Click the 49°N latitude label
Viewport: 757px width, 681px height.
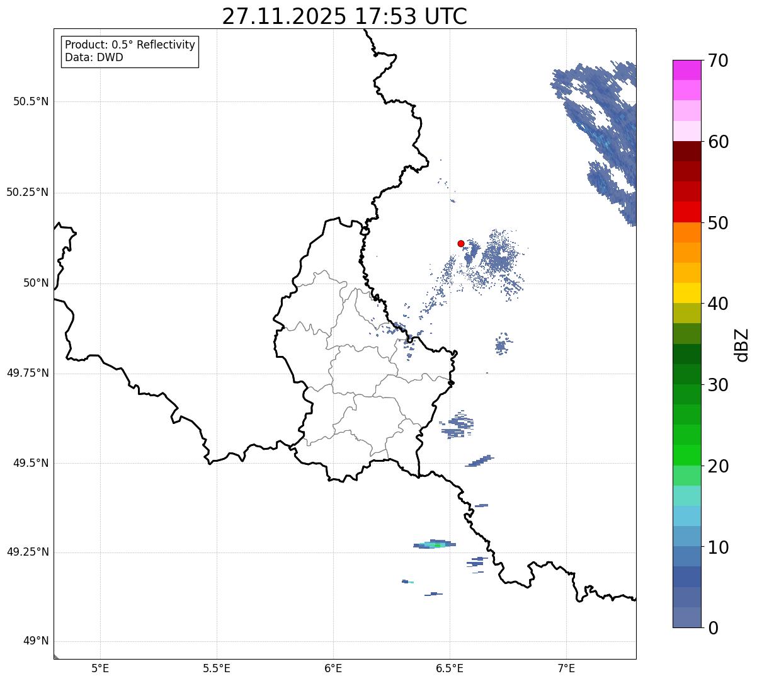click(36, 641)
